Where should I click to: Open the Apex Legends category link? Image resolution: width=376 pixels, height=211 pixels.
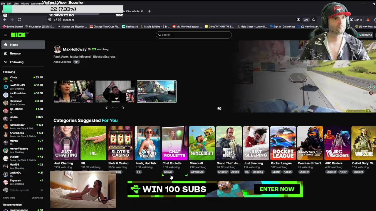pos(62,62)
